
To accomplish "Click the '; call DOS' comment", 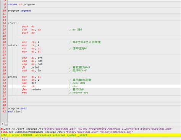I will pos(77,83).
